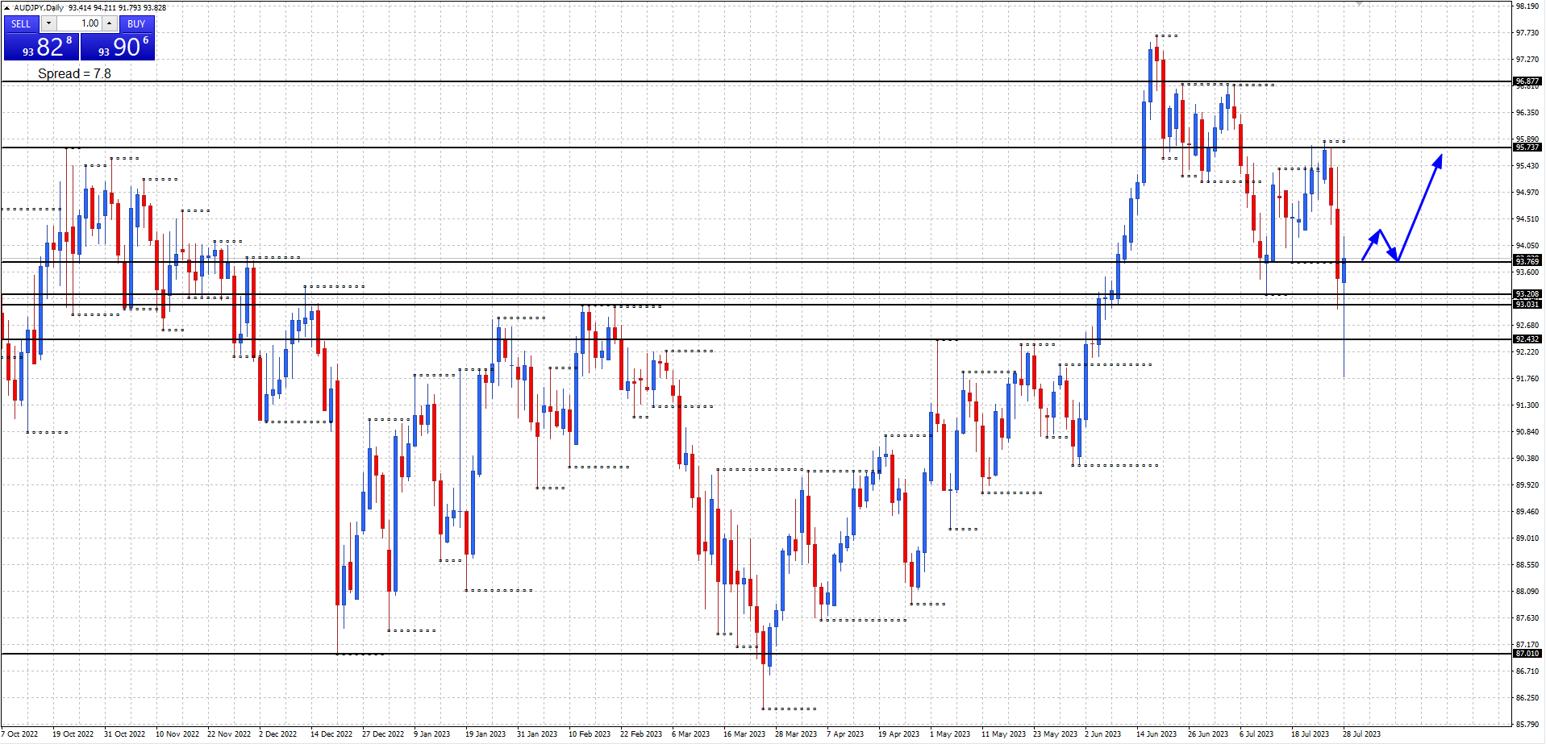
Task: Open the lot size decrease dropdown arrow
Action: coord(48,24)
